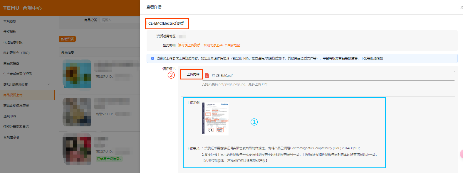
Task: Enlarge the 上传示例 certificate thumbnail
Action: [x=215, y=119]
